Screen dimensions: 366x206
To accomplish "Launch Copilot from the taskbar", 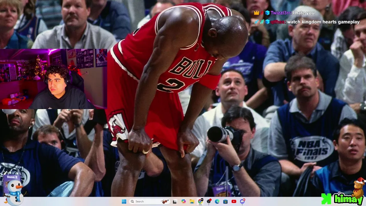I will point(183,201).
